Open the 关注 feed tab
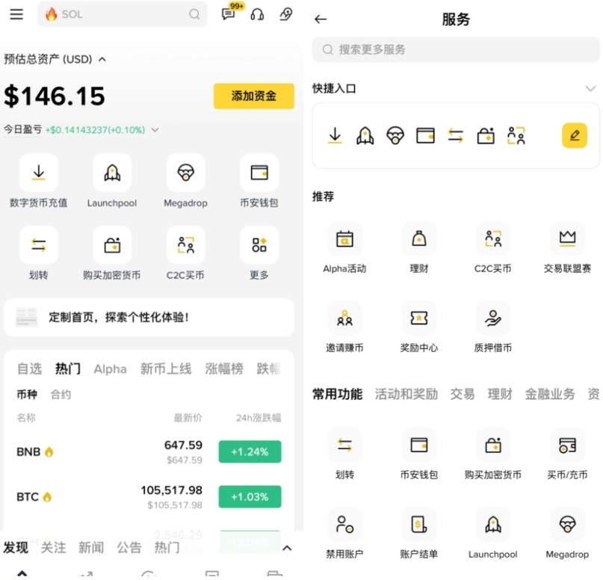603x580 pixels. tap(54, 547)
